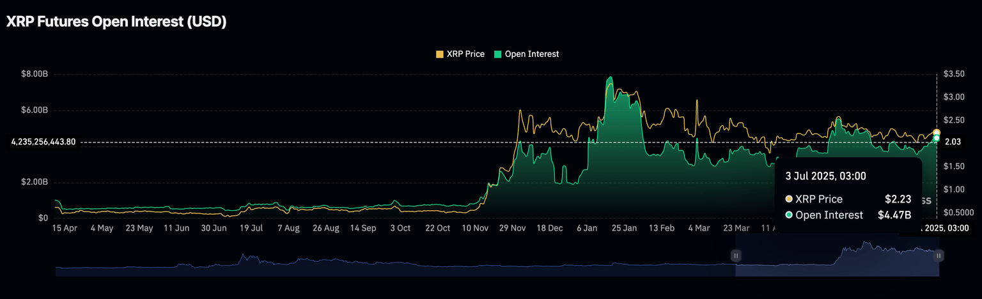Click the $2.00B left axis label
982x299 pixels.
coord(35,182)
